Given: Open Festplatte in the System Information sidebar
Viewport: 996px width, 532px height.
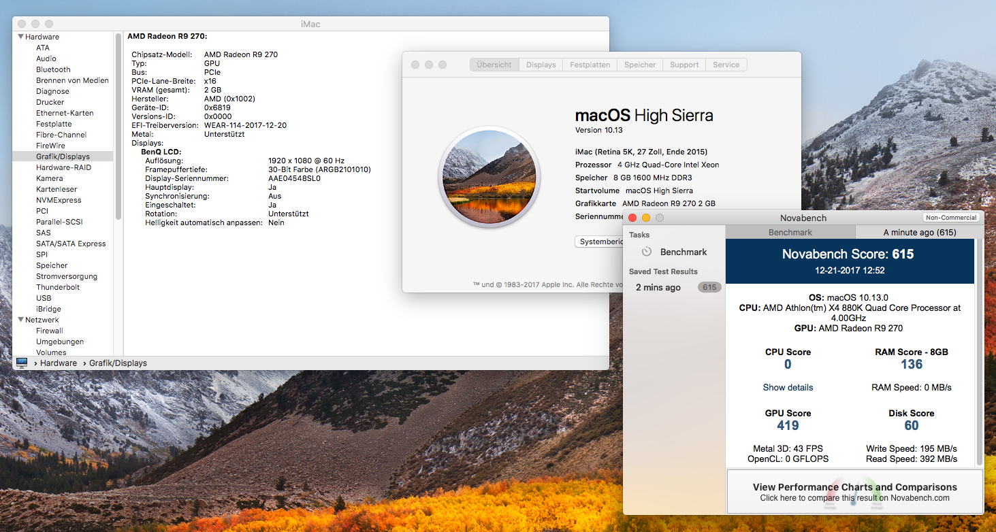Looking at the screenshot, I should (54, 124).
